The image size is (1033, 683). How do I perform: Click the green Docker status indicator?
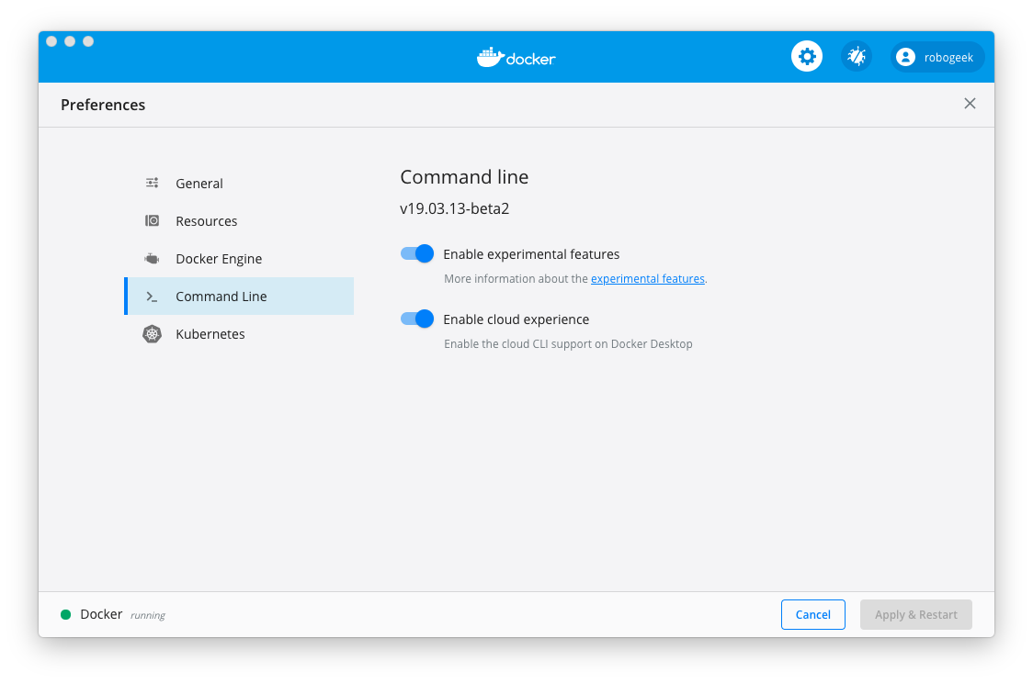pyautogui.click(x=66, y=614)
